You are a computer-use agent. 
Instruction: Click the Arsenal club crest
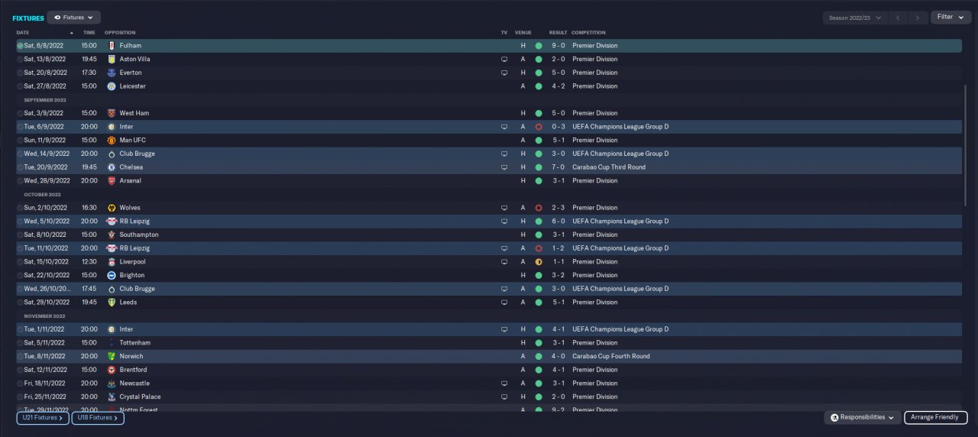pyautogui.click(x=111, y=181)
